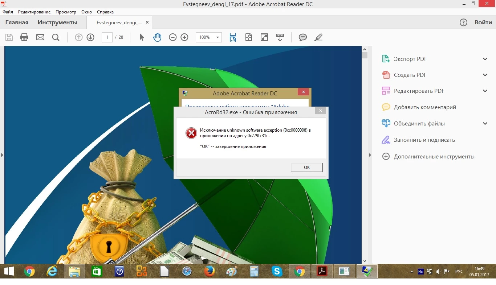Open Редактировать PDF tool
The width and height of the screenshot is (496, 285).
[419, 91]
